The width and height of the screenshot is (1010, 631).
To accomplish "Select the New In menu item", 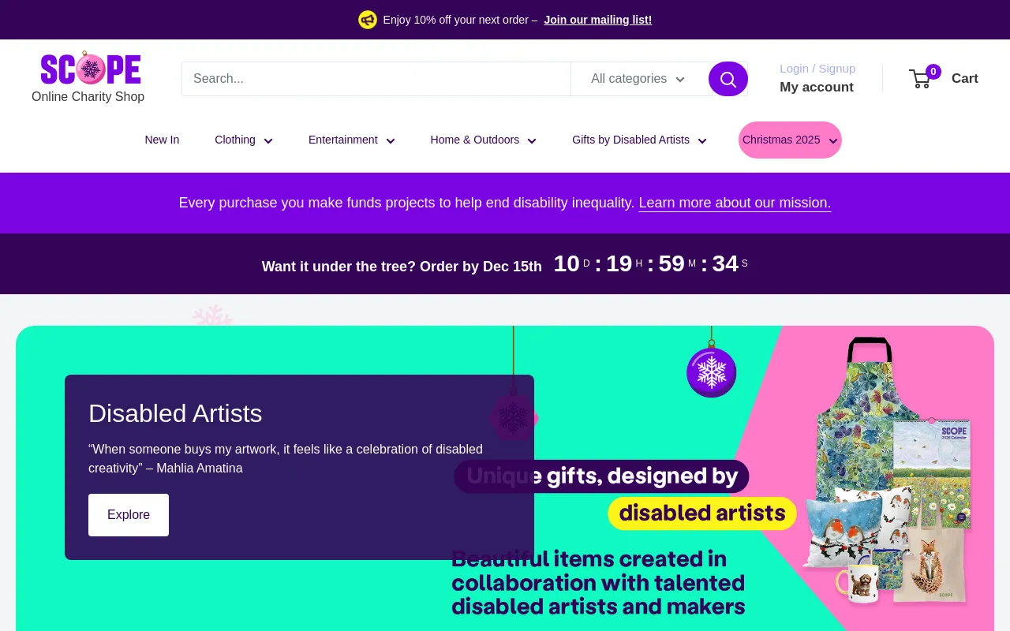I will (x=162, y=140).
